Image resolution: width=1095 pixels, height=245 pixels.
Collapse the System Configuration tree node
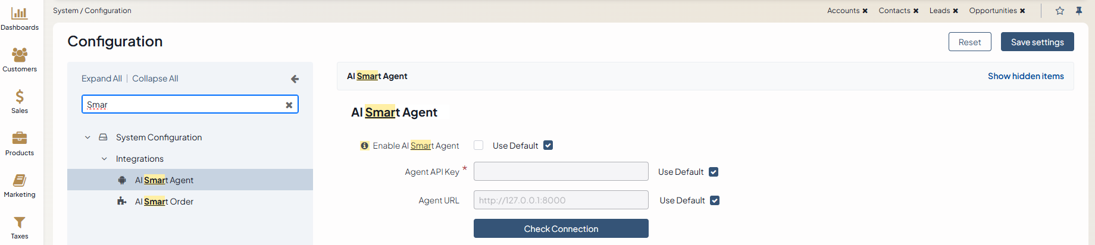tap(87, 137)
